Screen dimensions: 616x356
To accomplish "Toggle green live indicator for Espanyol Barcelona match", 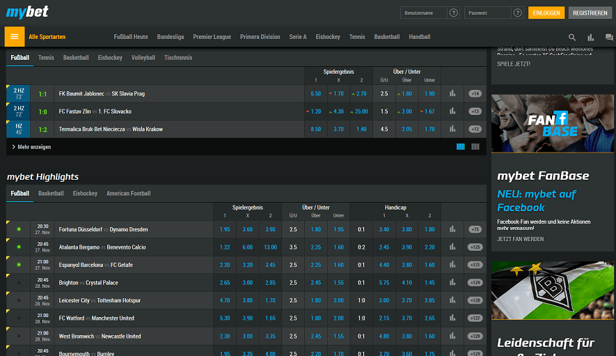I will (19, 265).
